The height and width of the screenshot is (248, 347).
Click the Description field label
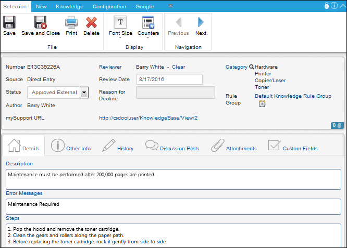19,164
